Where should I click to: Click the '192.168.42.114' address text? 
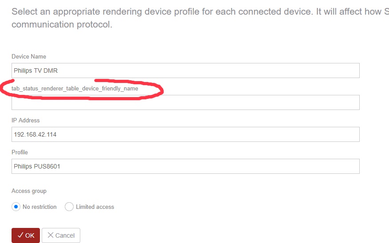coord(35,135)
